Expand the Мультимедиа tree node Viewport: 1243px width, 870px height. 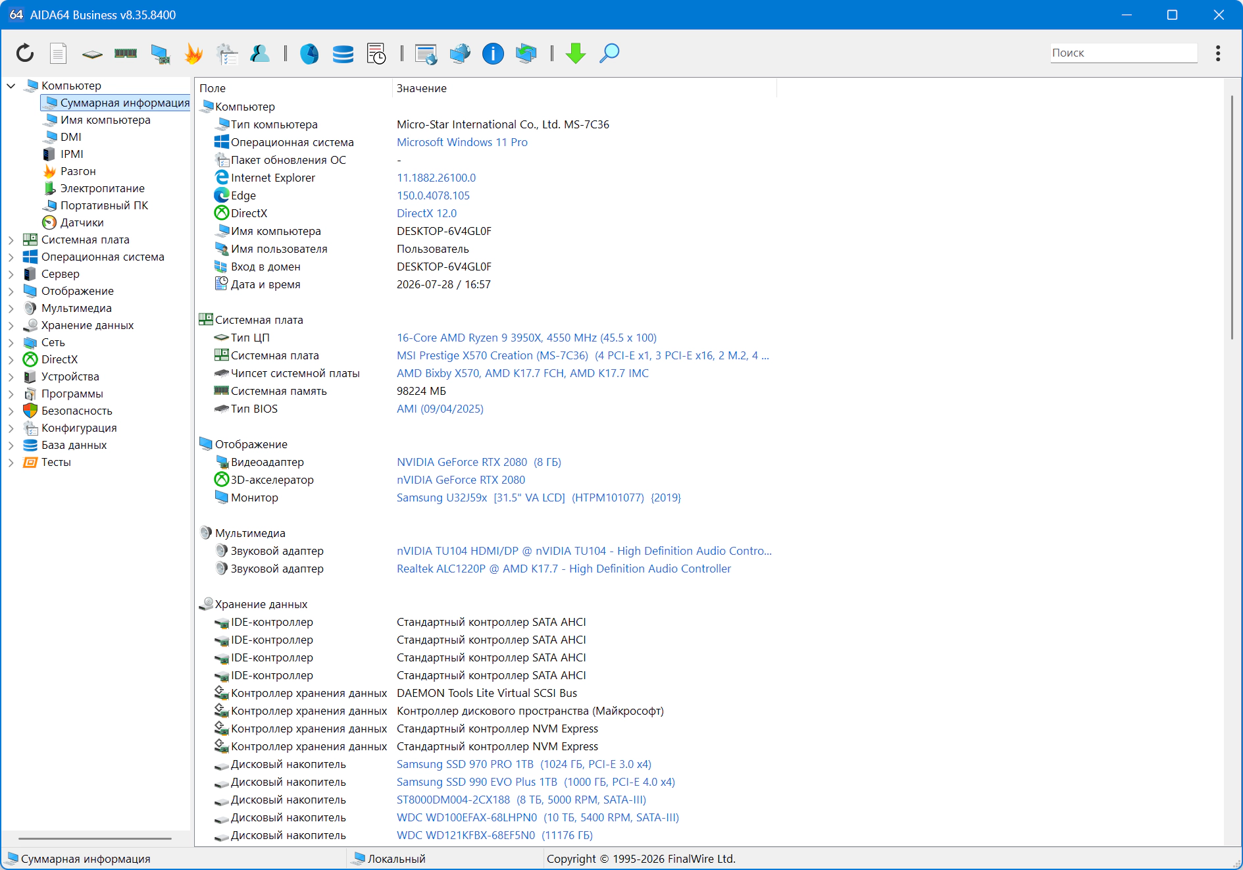pos(11,308)
